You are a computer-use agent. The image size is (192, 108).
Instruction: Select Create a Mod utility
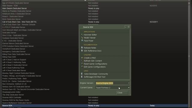click(x=90, y=58)
